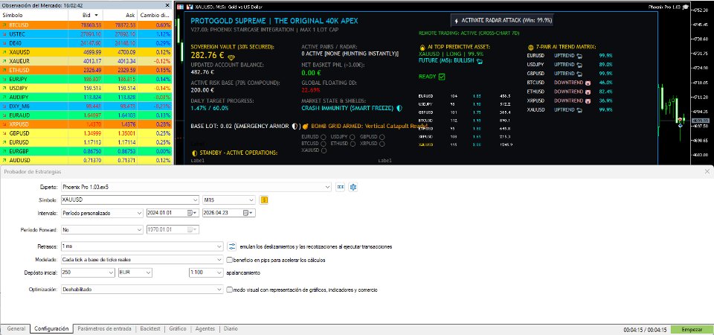Click the chart type icon before XAUUSD, M15 title

[x=190, y=7]
